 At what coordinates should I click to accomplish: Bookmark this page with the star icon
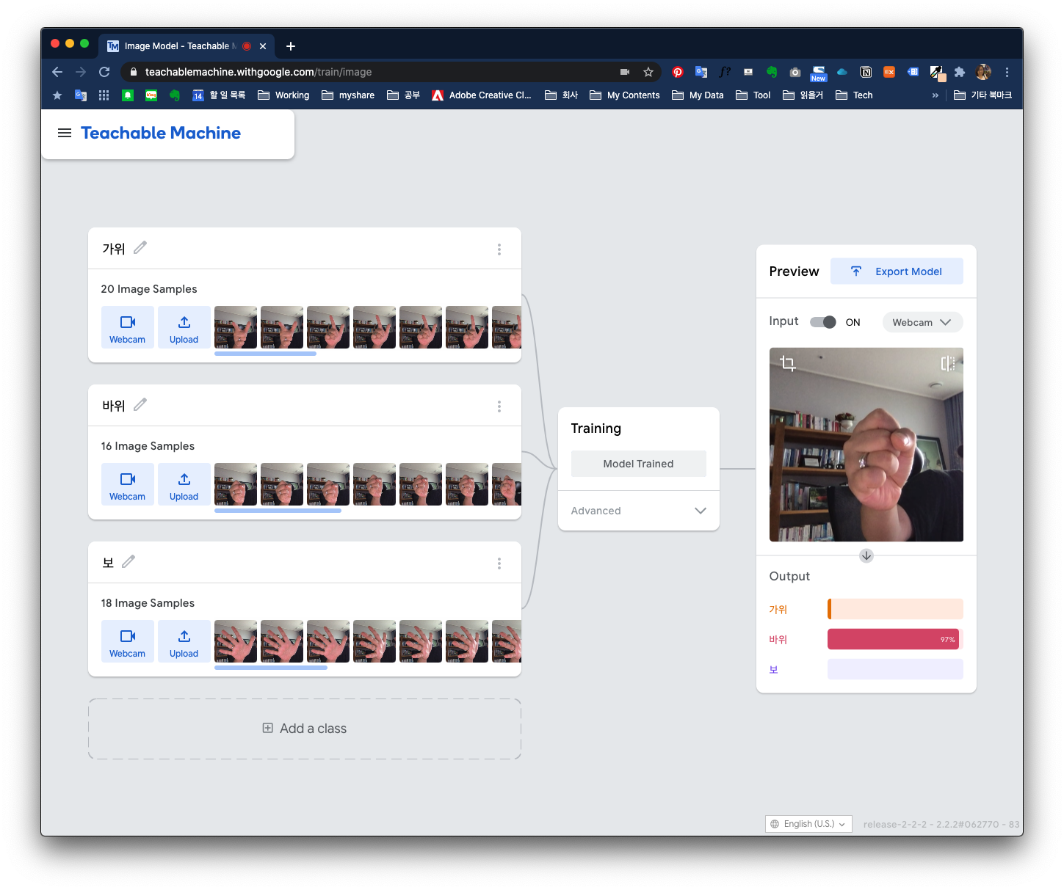coord(648,72)
